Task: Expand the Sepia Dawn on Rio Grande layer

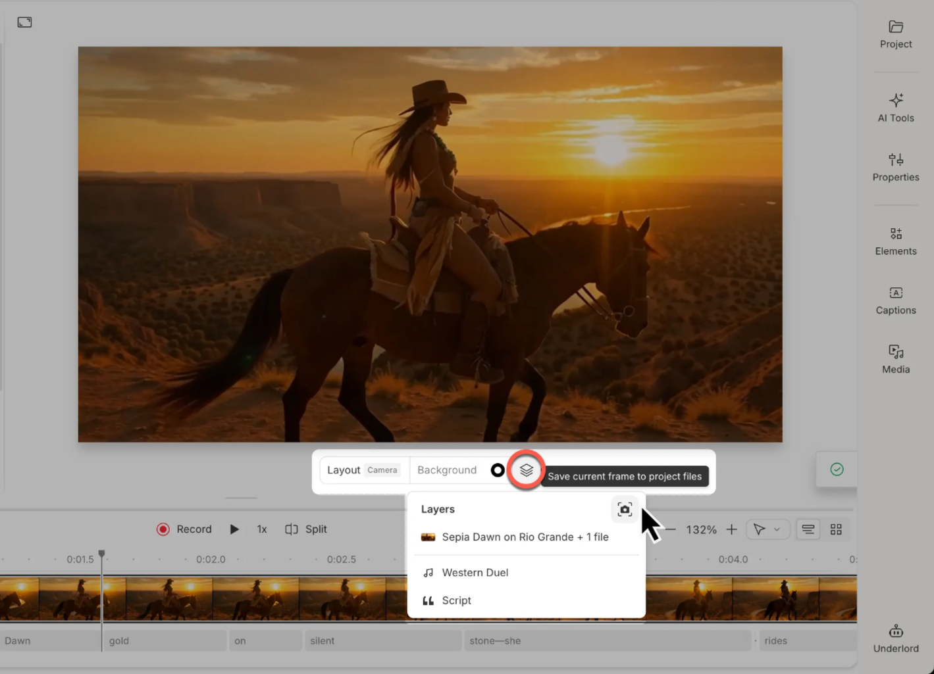Action: [525, 537]
